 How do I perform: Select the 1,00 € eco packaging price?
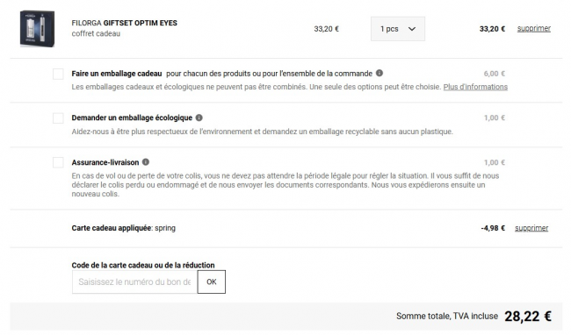[x=495, y=118]
